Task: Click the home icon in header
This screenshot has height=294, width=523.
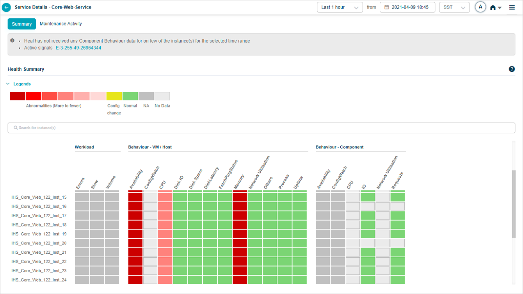Action: point(493,7)
